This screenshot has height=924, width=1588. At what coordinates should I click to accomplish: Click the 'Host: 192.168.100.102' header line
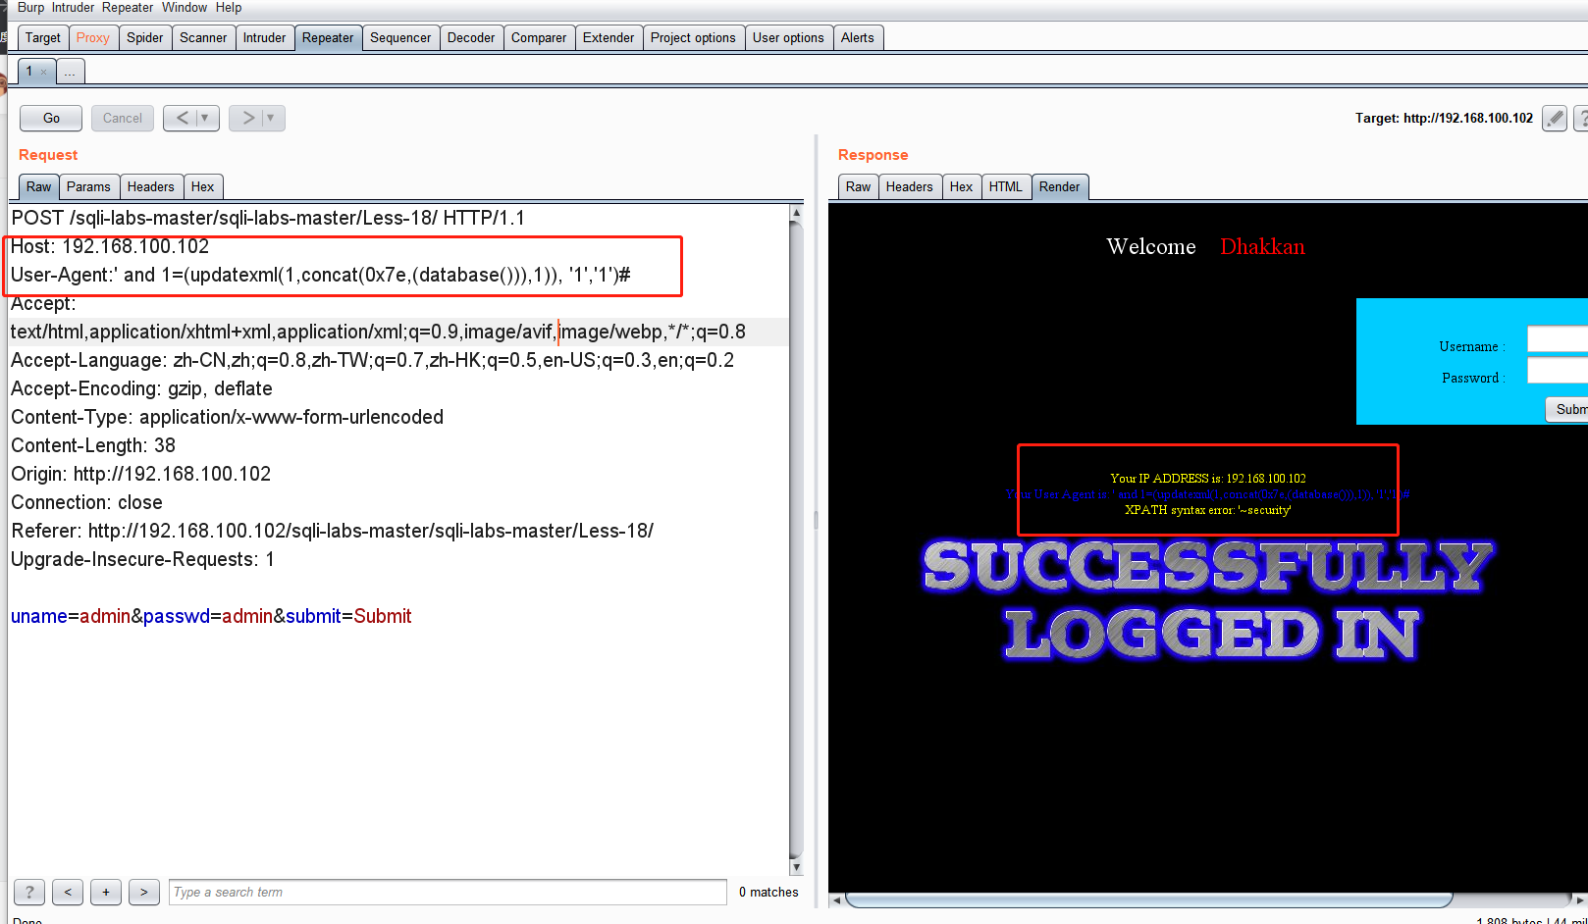pos(110,246)
